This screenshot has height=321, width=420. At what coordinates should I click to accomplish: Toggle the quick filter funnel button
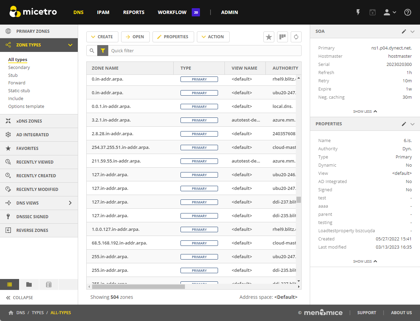(103, 51)
